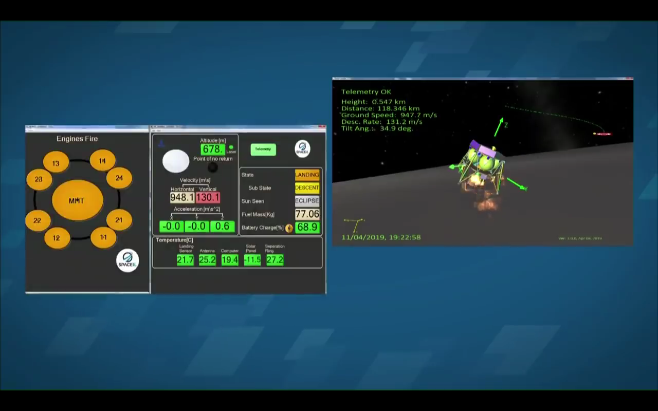Click 'Desc. Rate: 131.2 m/s' readout

382,122
